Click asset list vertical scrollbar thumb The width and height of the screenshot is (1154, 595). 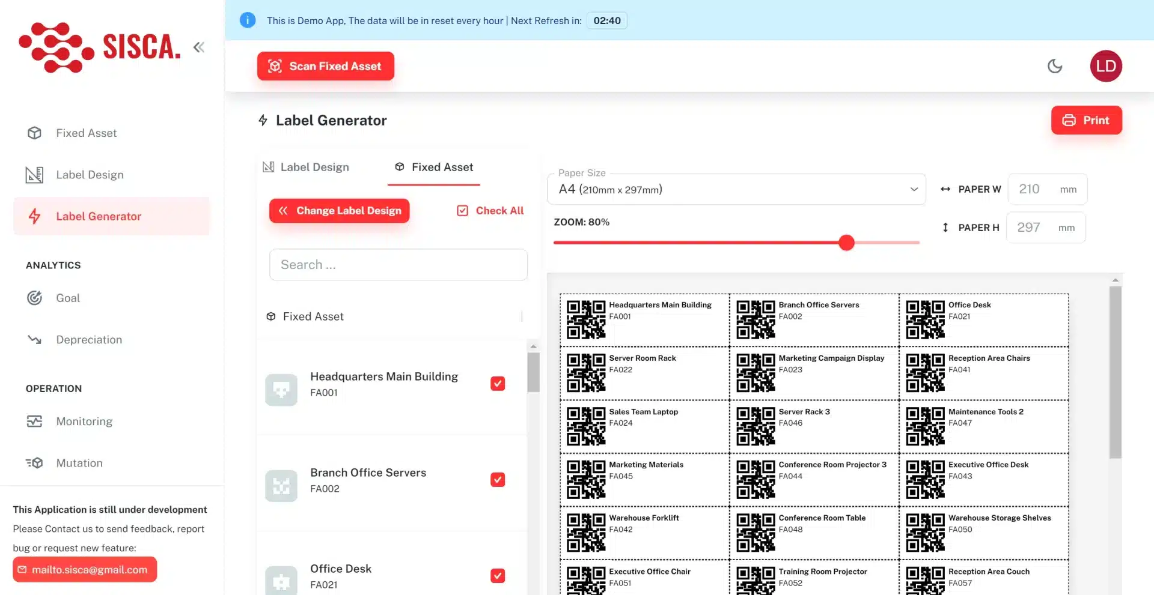(x=533, y=372)
